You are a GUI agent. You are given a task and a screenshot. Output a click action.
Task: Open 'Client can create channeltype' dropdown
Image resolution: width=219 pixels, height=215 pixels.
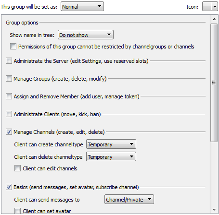(111, 144)
